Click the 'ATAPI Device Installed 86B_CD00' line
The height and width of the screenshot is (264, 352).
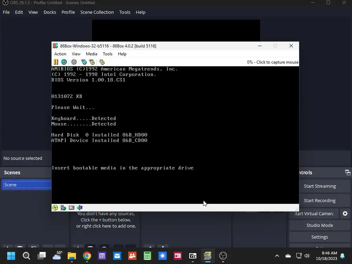pyautogui.click(x=99, y=141)
